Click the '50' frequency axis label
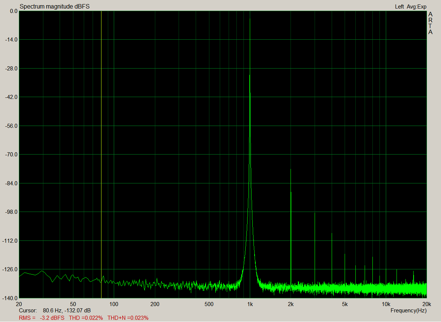Image resolution: width=441 pixels, height=322 pixels. 73,304
